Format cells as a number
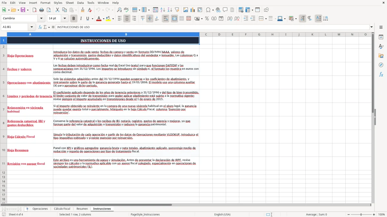 pyautogui.click(x=214, y=19)
